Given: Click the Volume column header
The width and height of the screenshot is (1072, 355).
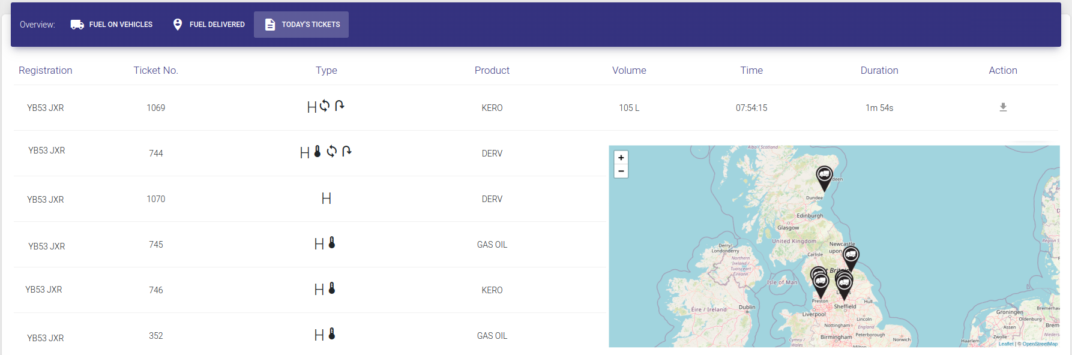Looking at the screenshot, I should tap(629, 70).
